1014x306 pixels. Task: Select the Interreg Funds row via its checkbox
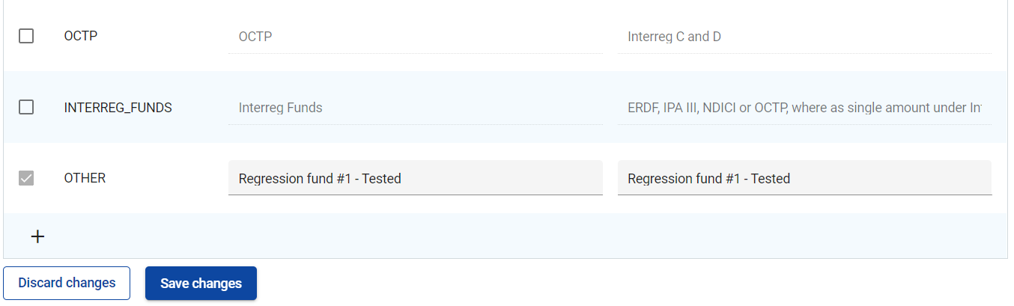tap(26, 107)
